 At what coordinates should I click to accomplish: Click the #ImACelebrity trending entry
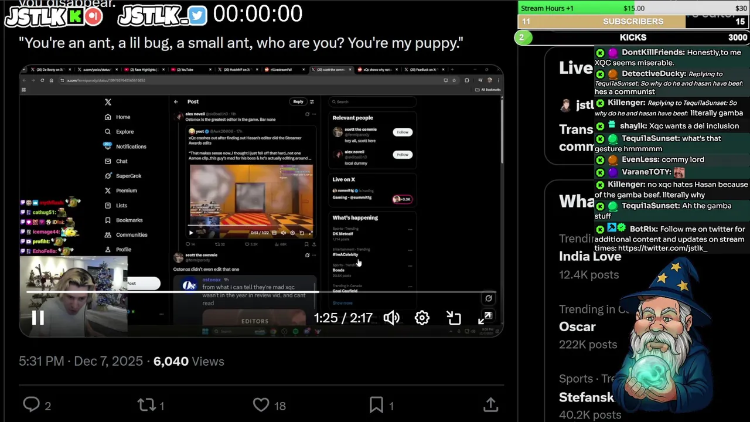(x=346, y=254)
